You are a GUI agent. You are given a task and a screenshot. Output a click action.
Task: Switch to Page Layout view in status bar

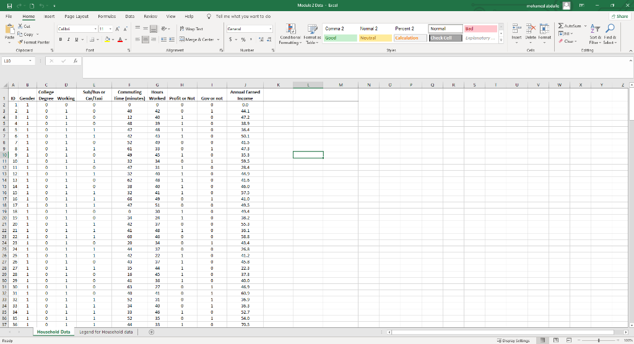(x=556, y=340)
